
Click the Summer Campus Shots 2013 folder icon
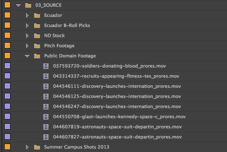37,147
